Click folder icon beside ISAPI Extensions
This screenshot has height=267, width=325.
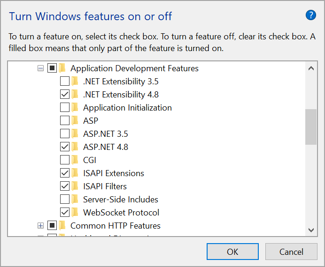tap(75, 173)
